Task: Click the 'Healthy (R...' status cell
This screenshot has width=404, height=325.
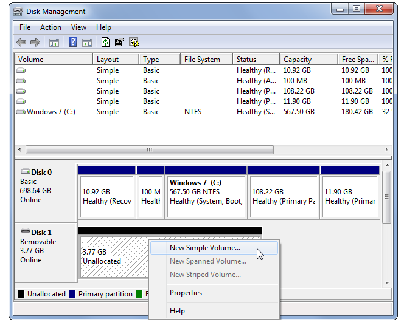Action: coord(256,70)
